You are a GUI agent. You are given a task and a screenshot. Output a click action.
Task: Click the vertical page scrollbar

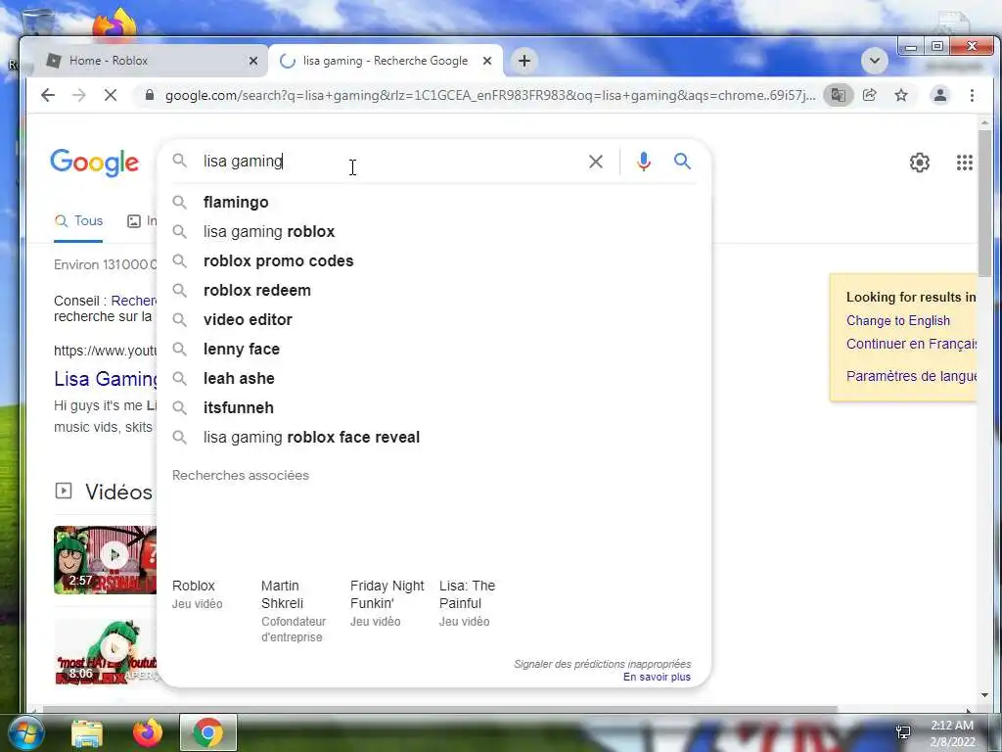pos(984,205)
